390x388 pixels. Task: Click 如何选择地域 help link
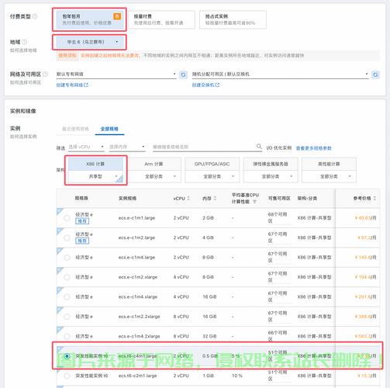pos(23,50)
